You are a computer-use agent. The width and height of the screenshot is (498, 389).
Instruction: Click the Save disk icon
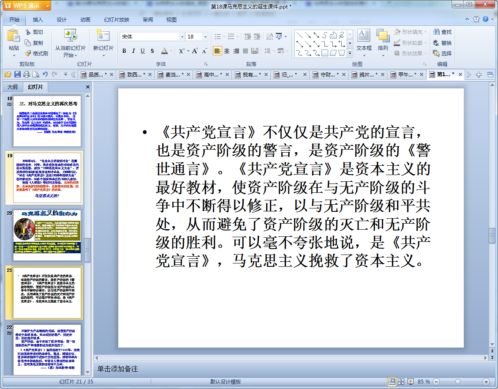click(17, 74)
